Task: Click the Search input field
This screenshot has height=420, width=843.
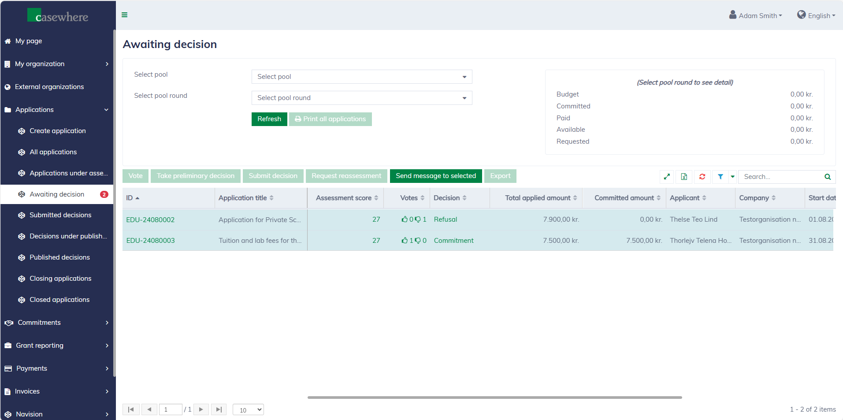Action: 780,177
